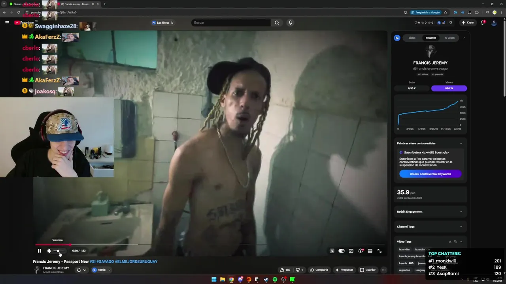506x284 pixels.
Task: Switch to theater mode view
Action: 370,251
